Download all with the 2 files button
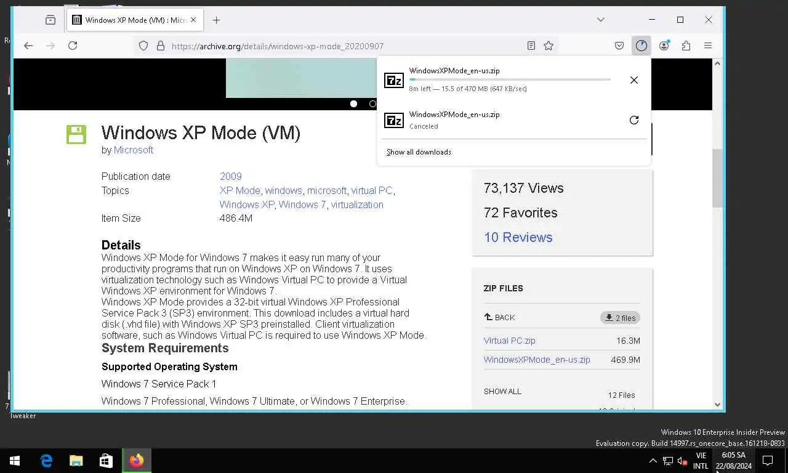Image resolution: width=788 pixels, height=473 pixels. click(x=620, y=318)
